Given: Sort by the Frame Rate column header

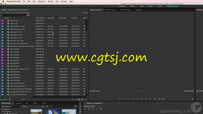Looking at the screenshot, I should click(51, 18).
